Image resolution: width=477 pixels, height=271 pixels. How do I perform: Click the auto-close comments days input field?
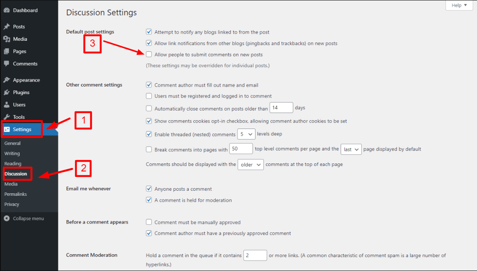281,108
